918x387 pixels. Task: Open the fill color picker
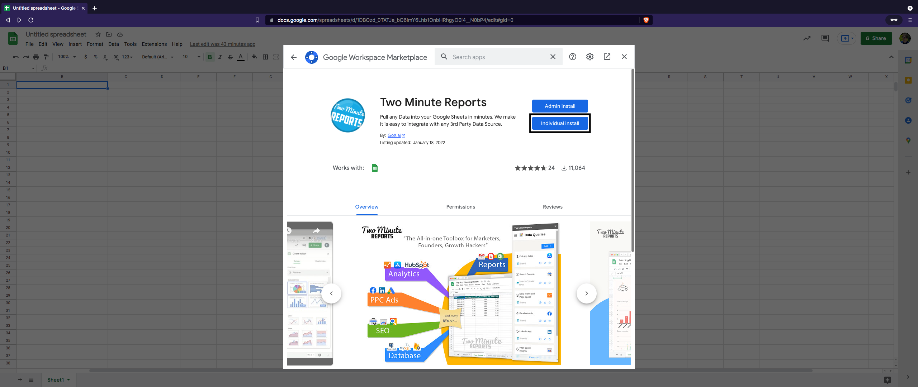click(x=254, y=57)
